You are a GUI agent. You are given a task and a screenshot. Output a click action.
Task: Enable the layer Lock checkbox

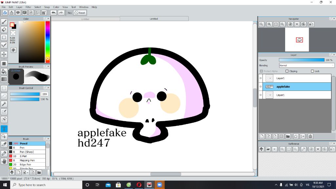click(312, 71)
